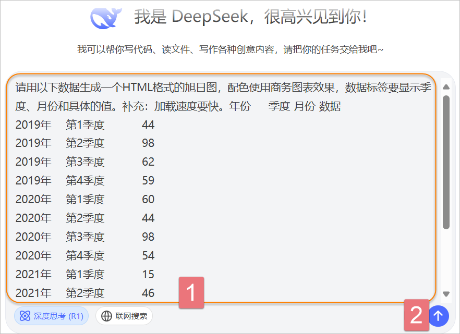Click value 46 in the 2021年 第2季度 row
This screenshot has width=460, height=334.
(x=148, y=293)
